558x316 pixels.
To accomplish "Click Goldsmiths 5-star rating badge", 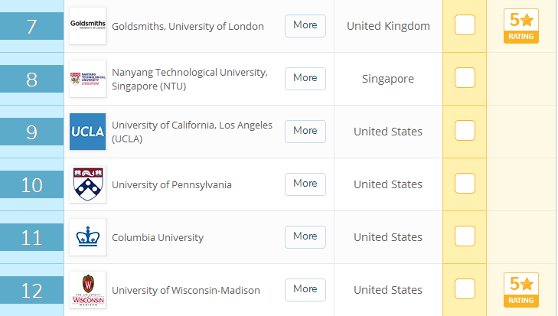I will (x=521, y=26).
